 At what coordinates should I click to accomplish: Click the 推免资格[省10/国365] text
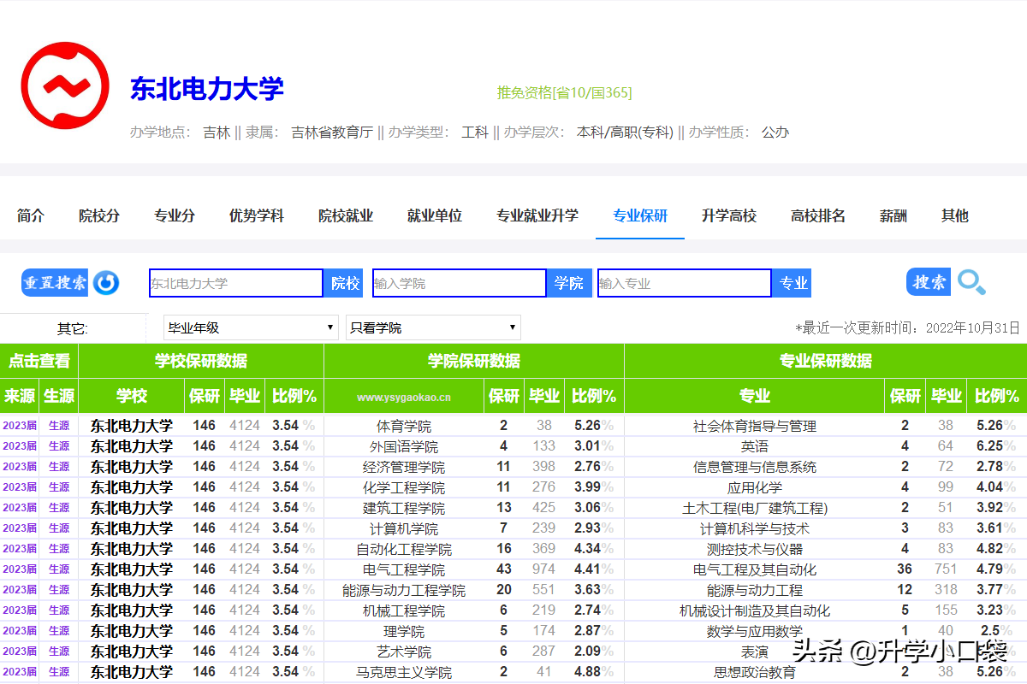pos(565,92)
